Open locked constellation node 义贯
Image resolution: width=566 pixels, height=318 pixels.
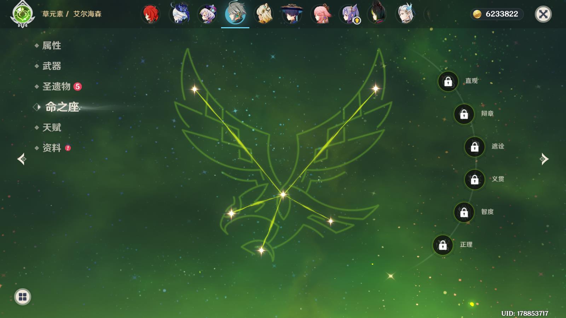tap(475, 180)
